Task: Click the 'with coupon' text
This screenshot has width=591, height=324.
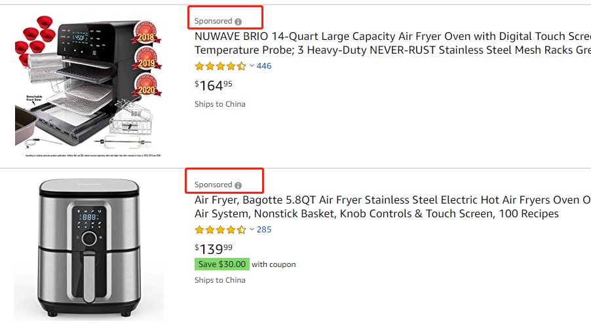Action: coord(274,264)
